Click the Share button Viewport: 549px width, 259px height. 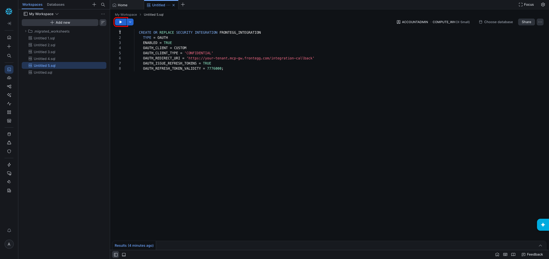coord(526,22)
